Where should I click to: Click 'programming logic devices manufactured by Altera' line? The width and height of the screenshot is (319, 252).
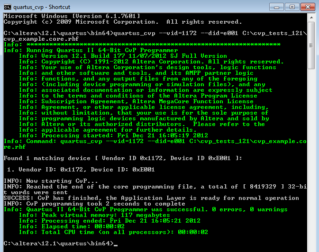coord(144,118)
